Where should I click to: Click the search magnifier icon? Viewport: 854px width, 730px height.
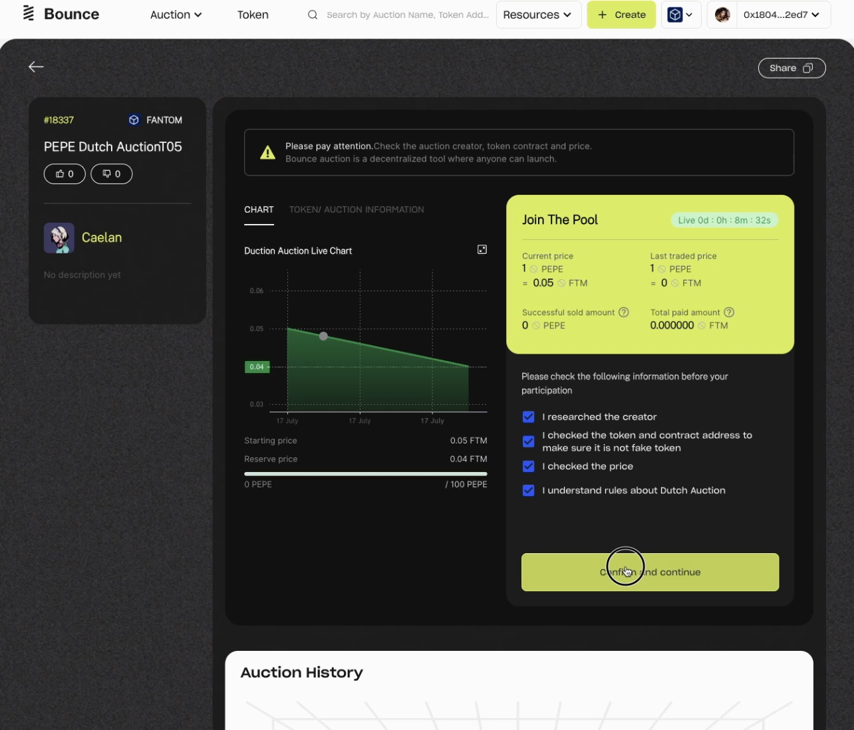(x=313, y=15)
